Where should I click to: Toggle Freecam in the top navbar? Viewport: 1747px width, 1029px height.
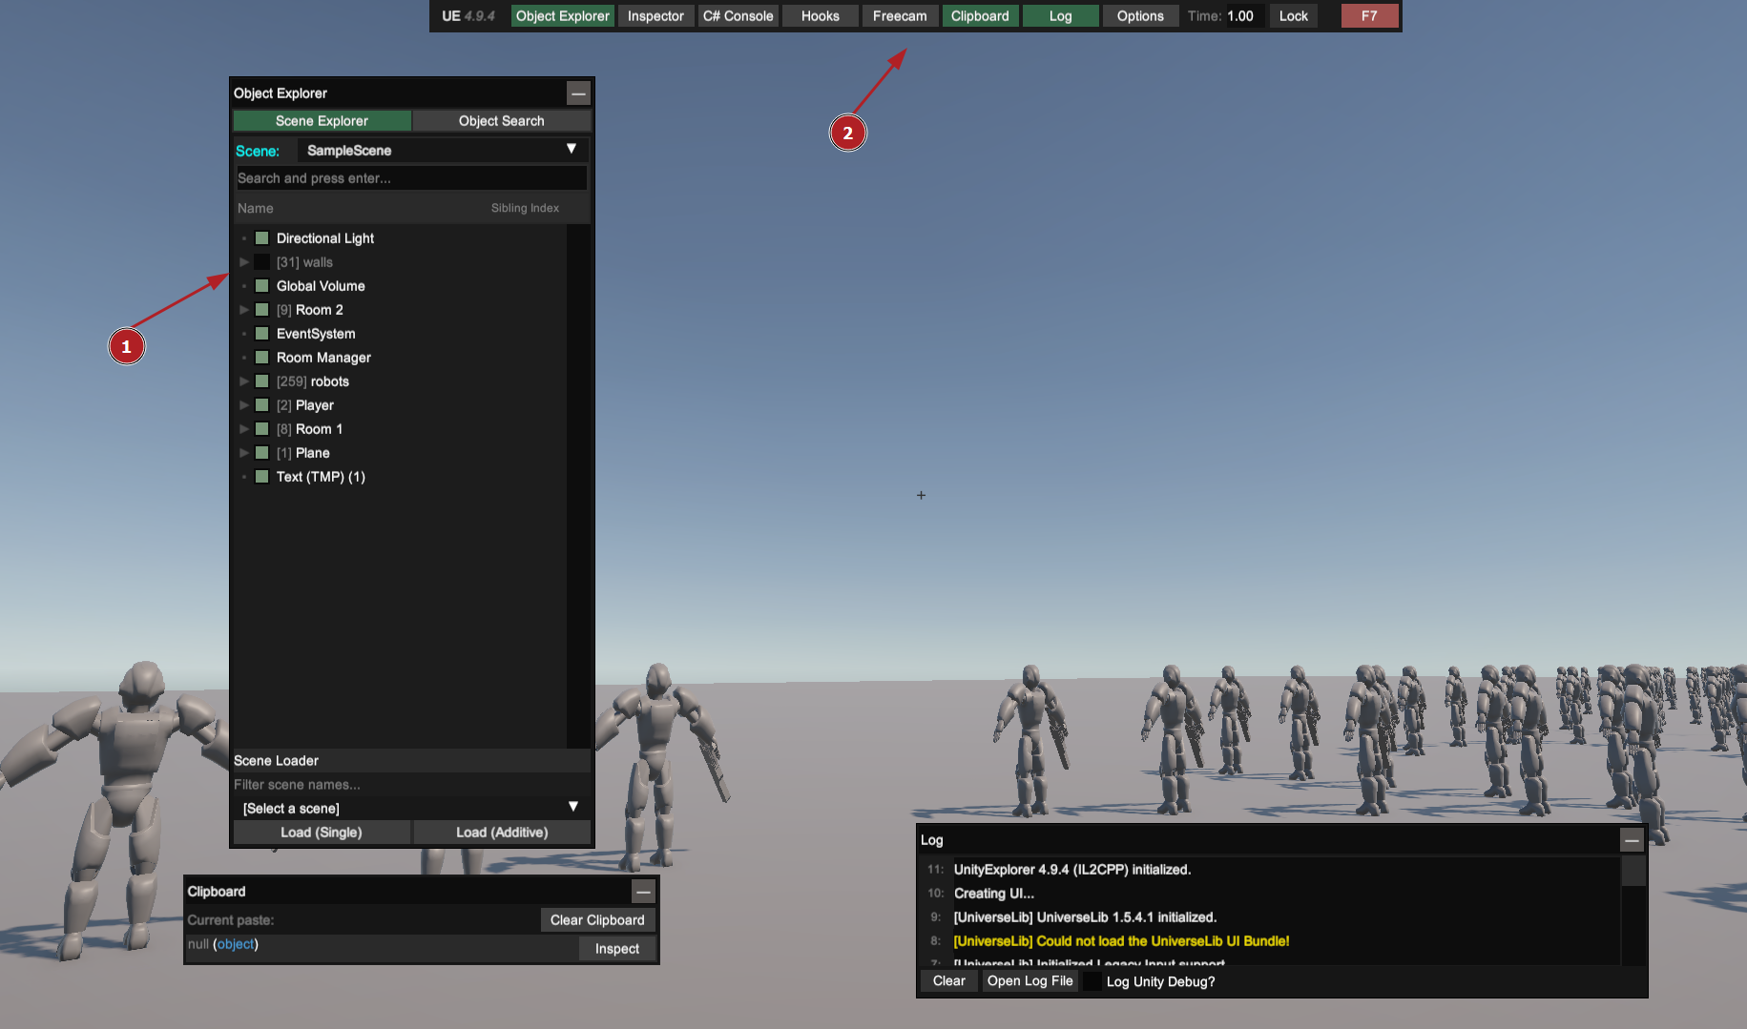tap(899, 16)
